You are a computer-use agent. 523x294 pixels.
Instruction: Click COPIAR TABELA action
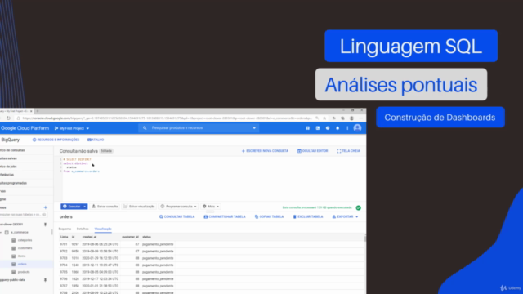pyautogui.click(x=269, y=216)
